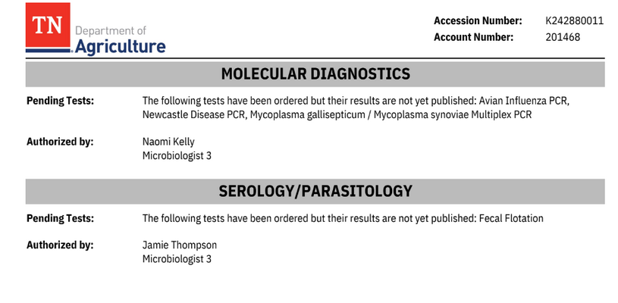Click the SEROLOGY/PARASITOLOGY section header
618x303 pixels.
tap(315, 191)
